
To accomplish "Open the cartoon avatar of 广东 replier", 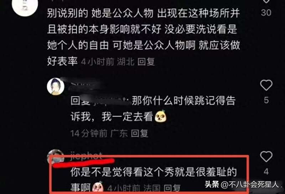I will 56,87.
